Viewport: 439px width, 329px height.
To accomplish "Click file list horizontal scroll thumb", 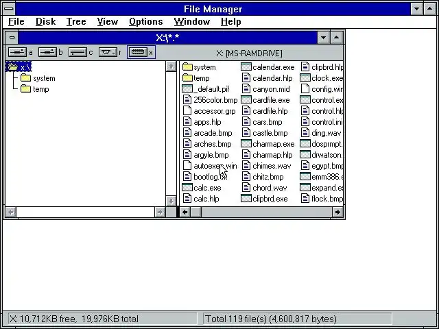I will coord(195,212).
